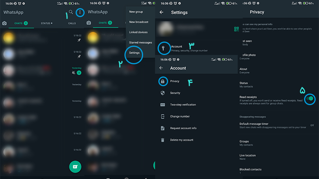Screen dimensions: 319x179
Task: Tap the muted speaker icon on Yesterday chat
Action: pos(74,72)
